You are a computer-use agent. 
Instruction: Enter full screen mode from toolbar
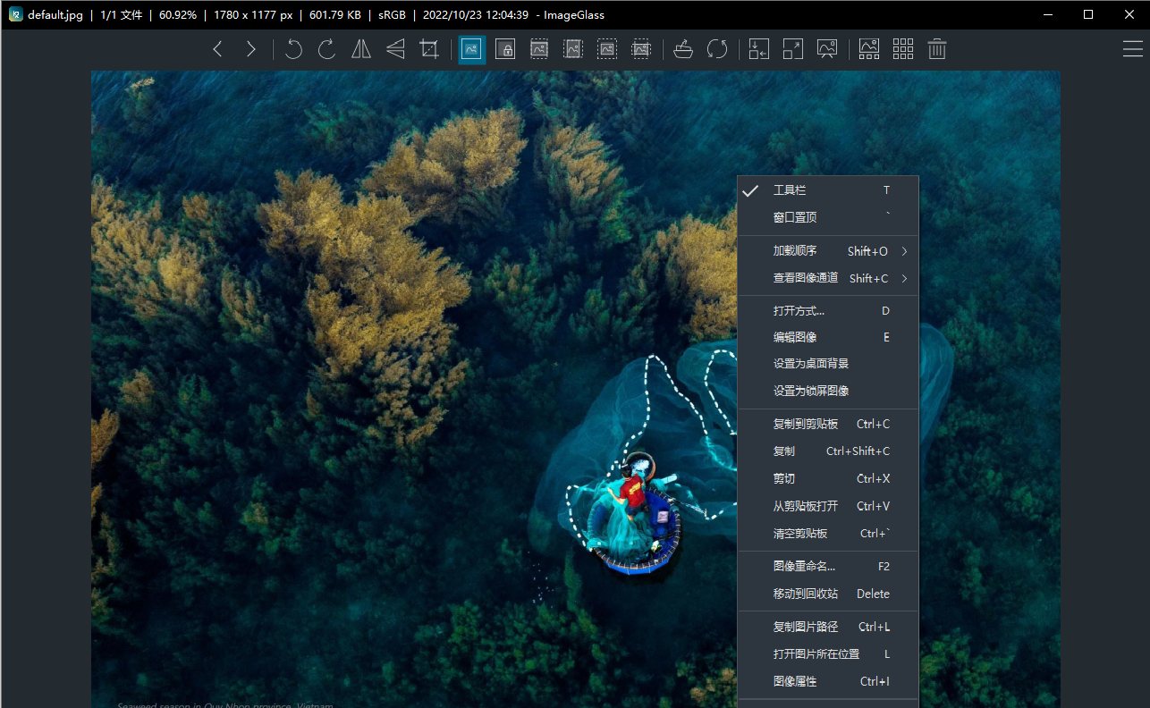[x=793, y=49]
